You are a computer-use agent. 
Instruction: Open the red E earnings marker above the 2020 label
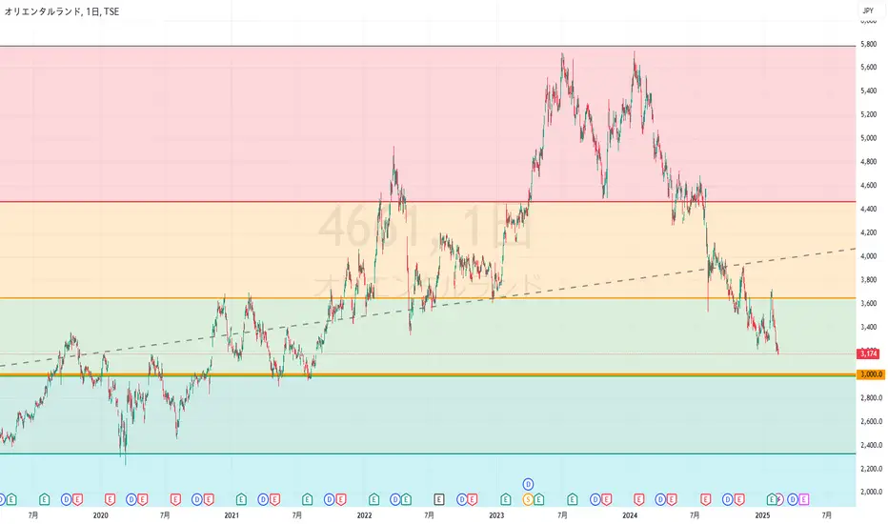click(x=110, y=499)
